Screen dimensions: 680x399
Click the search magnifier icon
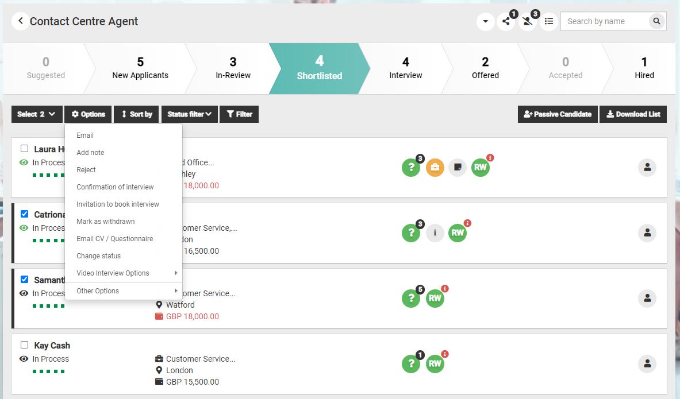click(x=656, y=21)
